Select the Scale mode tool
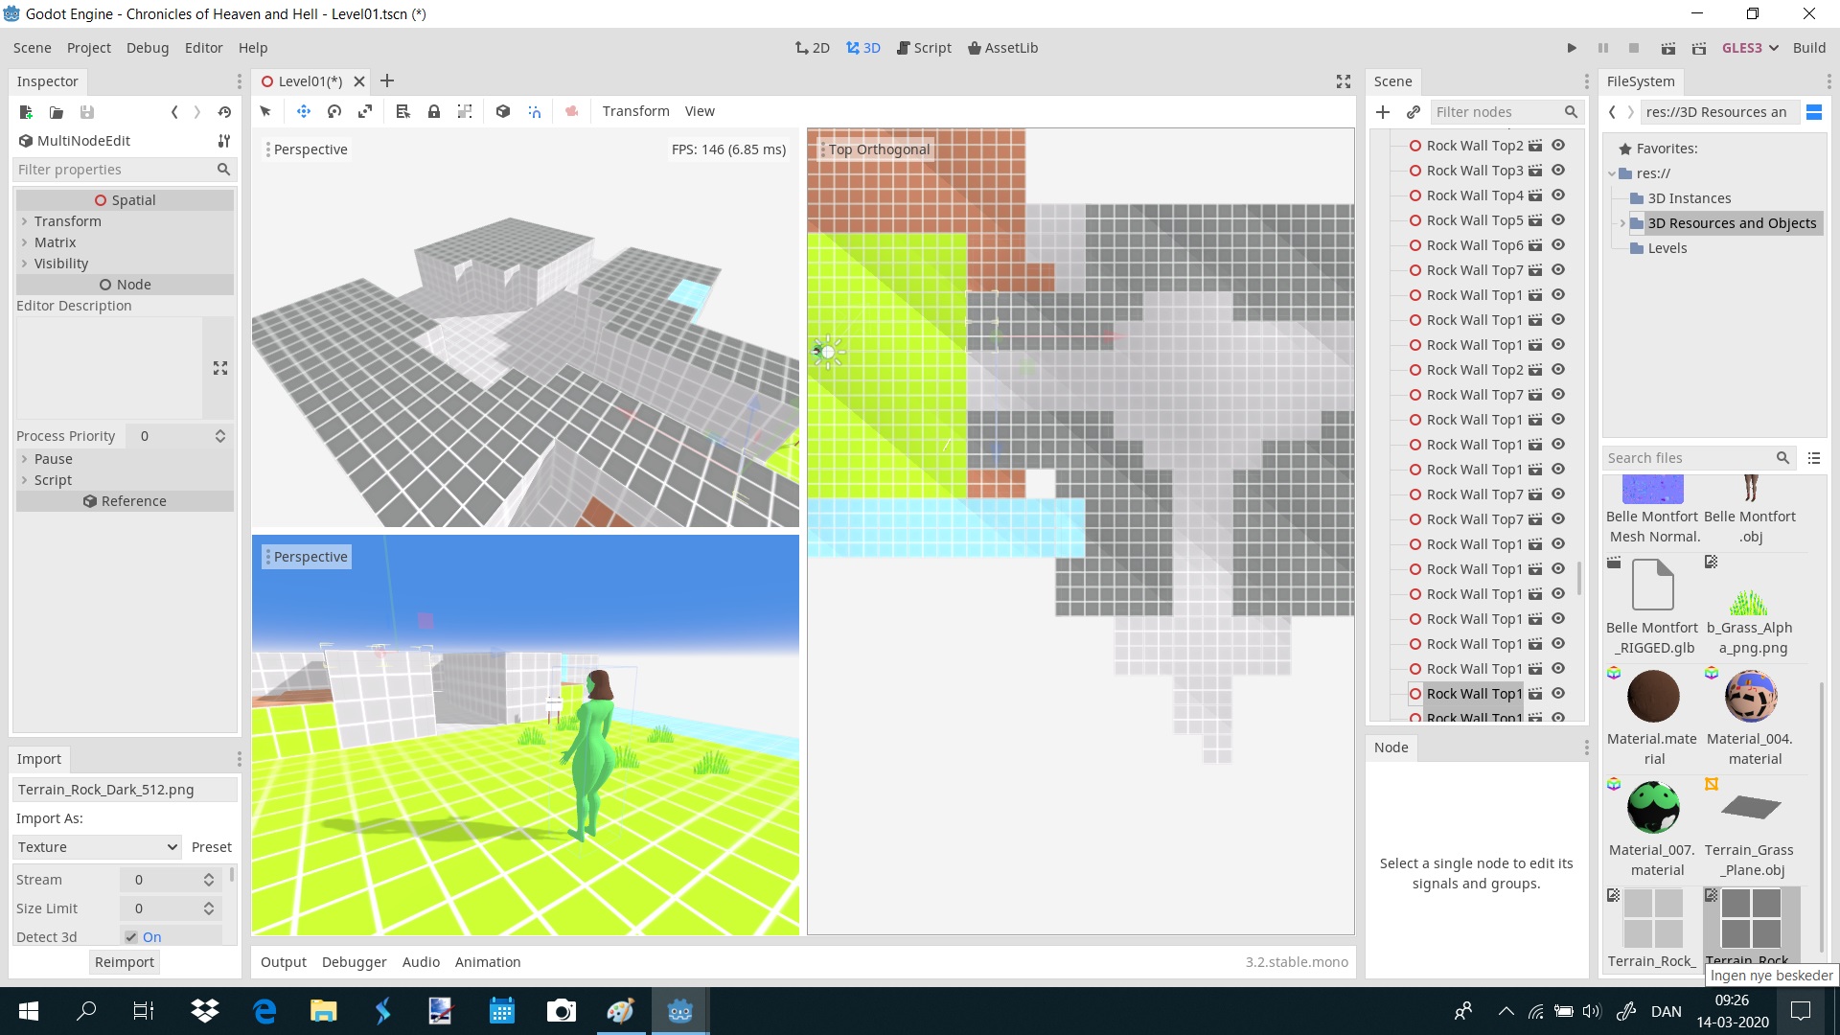The height and width of the screenshot is (1035, 1840). pos(365,111)
